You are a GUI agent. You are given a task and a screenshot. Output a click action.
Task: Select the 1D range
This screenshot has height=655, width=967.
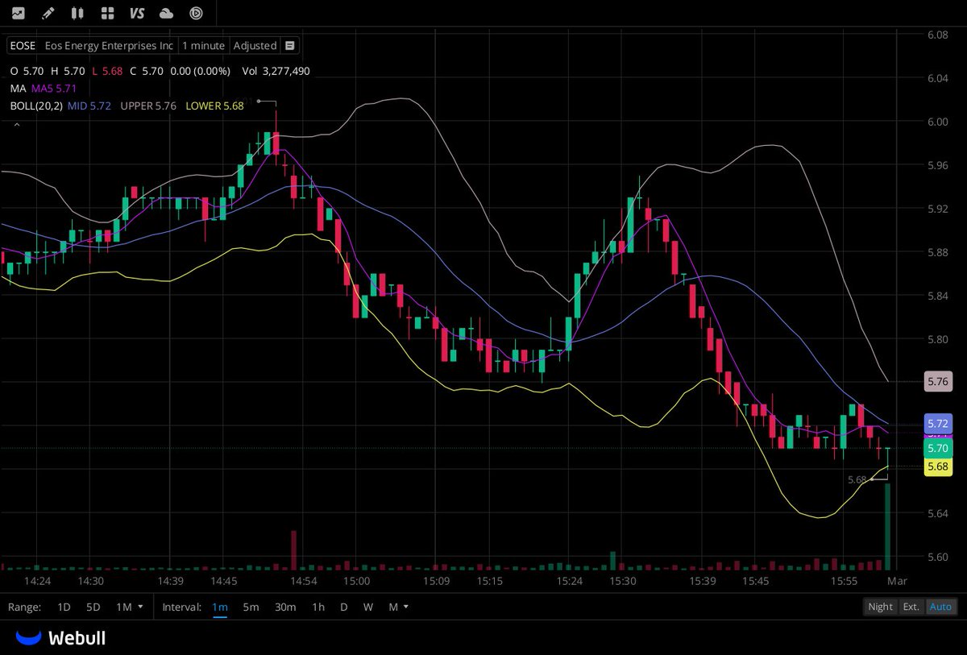(64, 607)
